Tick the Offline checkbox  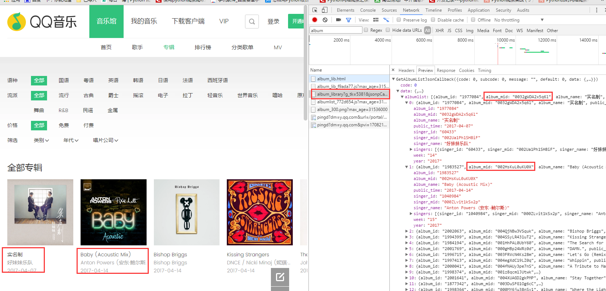[473, 20]
